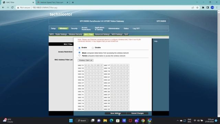Switch to MAC Filter sub-tab
This screenshot has width=220, height=124.
tap(89, 34)
